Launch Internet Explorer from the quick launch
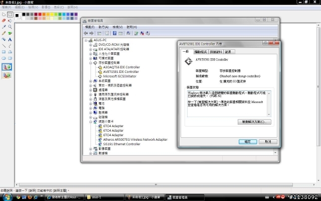The height and width of the screenshot is (201, 321). (36, 197)
